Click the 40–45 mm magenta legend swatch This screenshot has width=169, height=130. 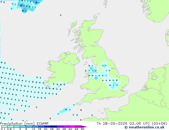(x=72, y=127)
